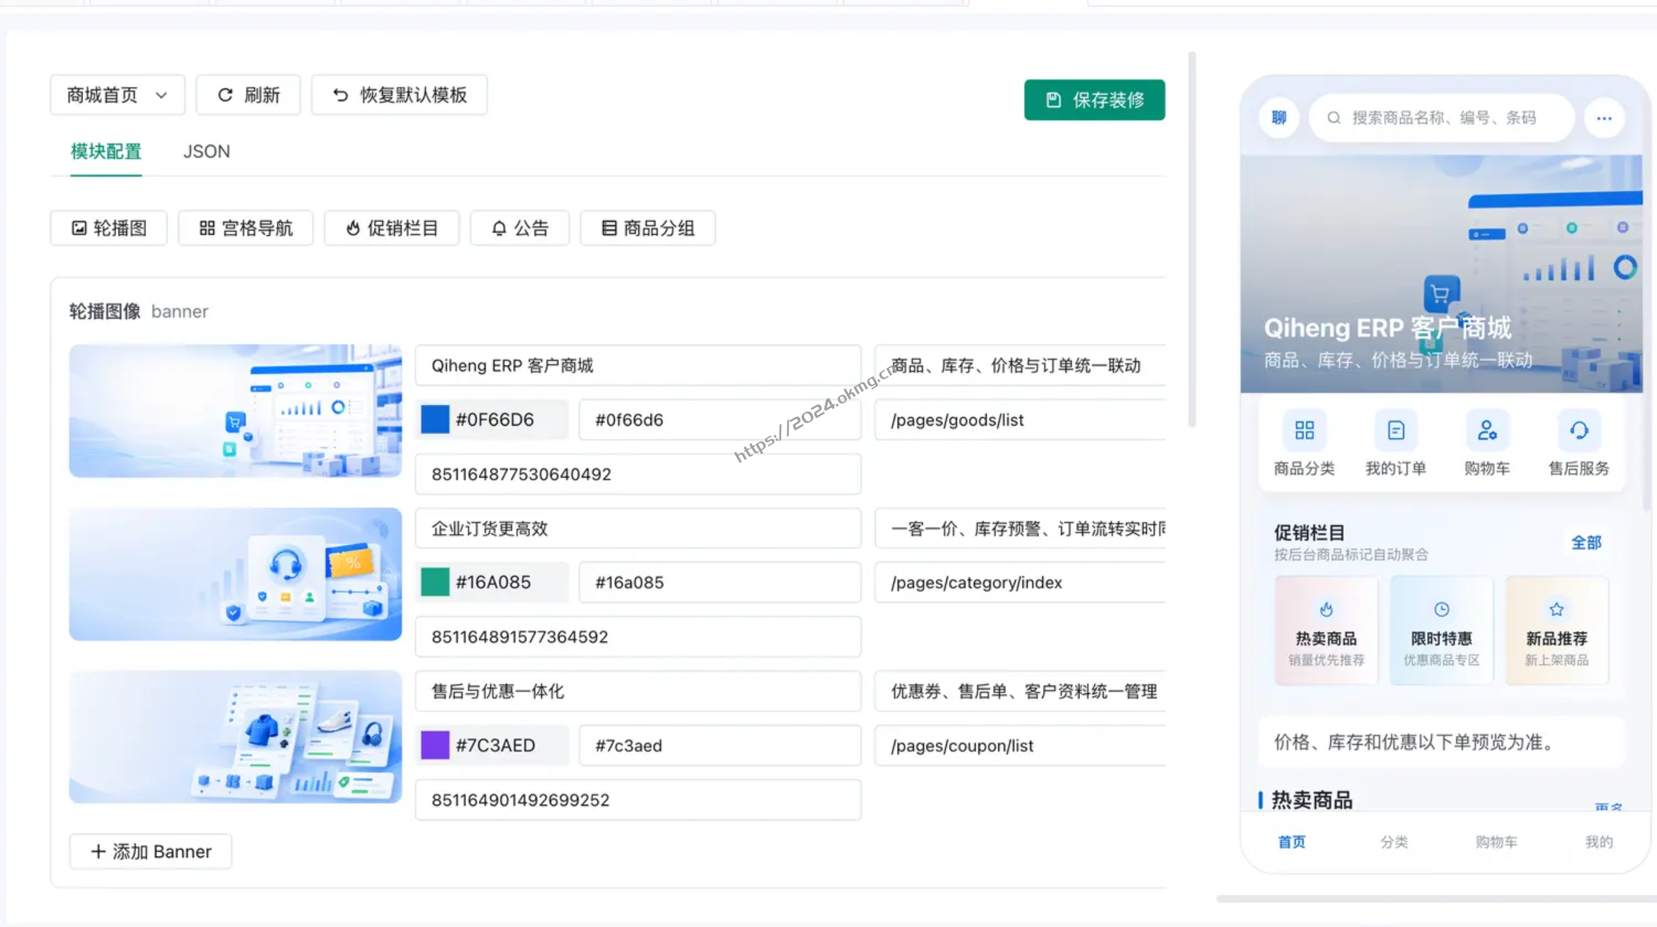Edit the 优惠券、售后单、客户资料统一管理 field
This screenshot has height=927, width=1657.
[x=1020, y=691]
